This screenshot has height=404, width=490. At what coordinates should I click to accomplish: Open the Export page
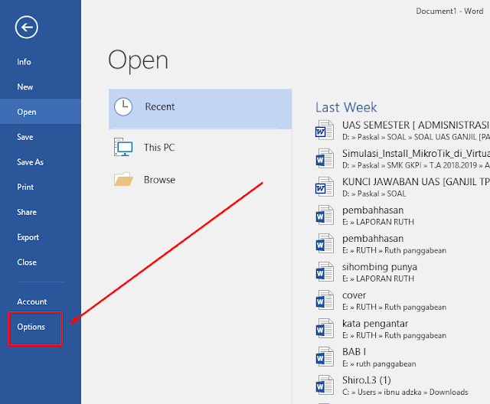coord(28,237)
